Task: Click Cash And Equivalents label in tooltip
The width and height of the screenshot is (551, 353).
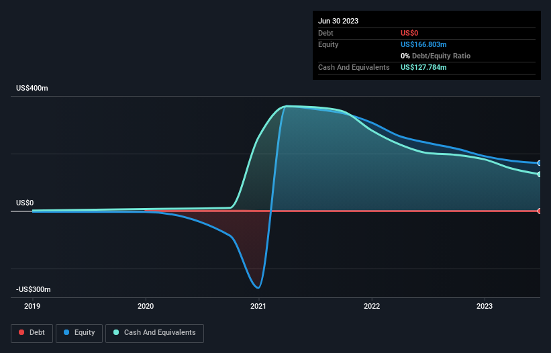Action: click(354, 67)
